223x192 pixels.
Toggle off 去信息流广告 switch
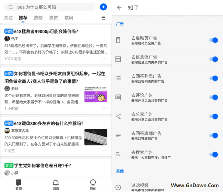coord(213,59)
